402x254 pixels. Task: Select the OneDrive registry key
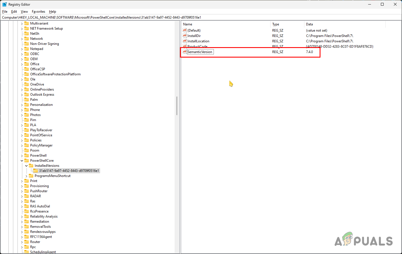coord(37,84)
